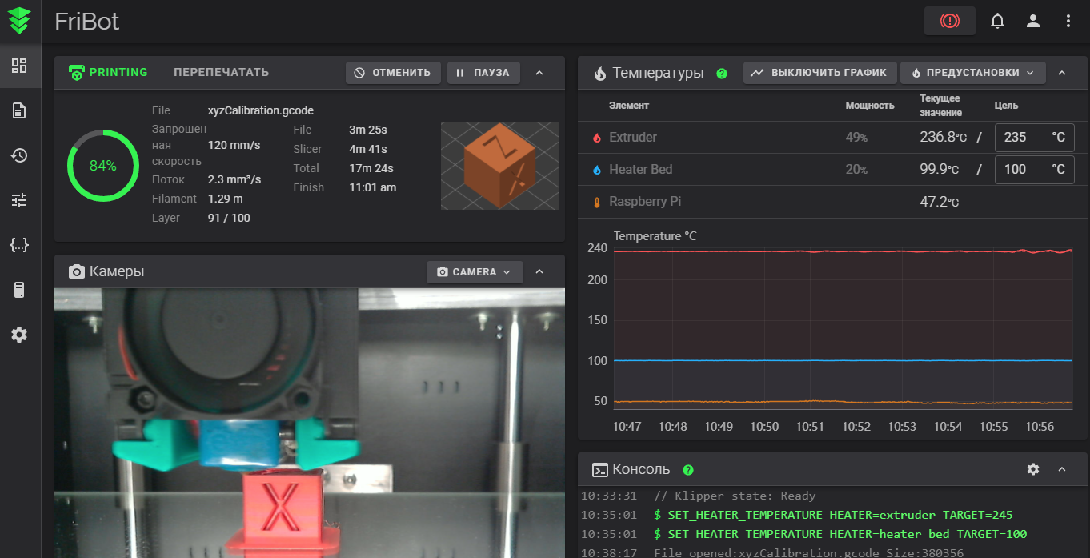This screenshot has height=558, width=1090.
Task: Open G-code files from the sidebar
Action: pos(20,110)
